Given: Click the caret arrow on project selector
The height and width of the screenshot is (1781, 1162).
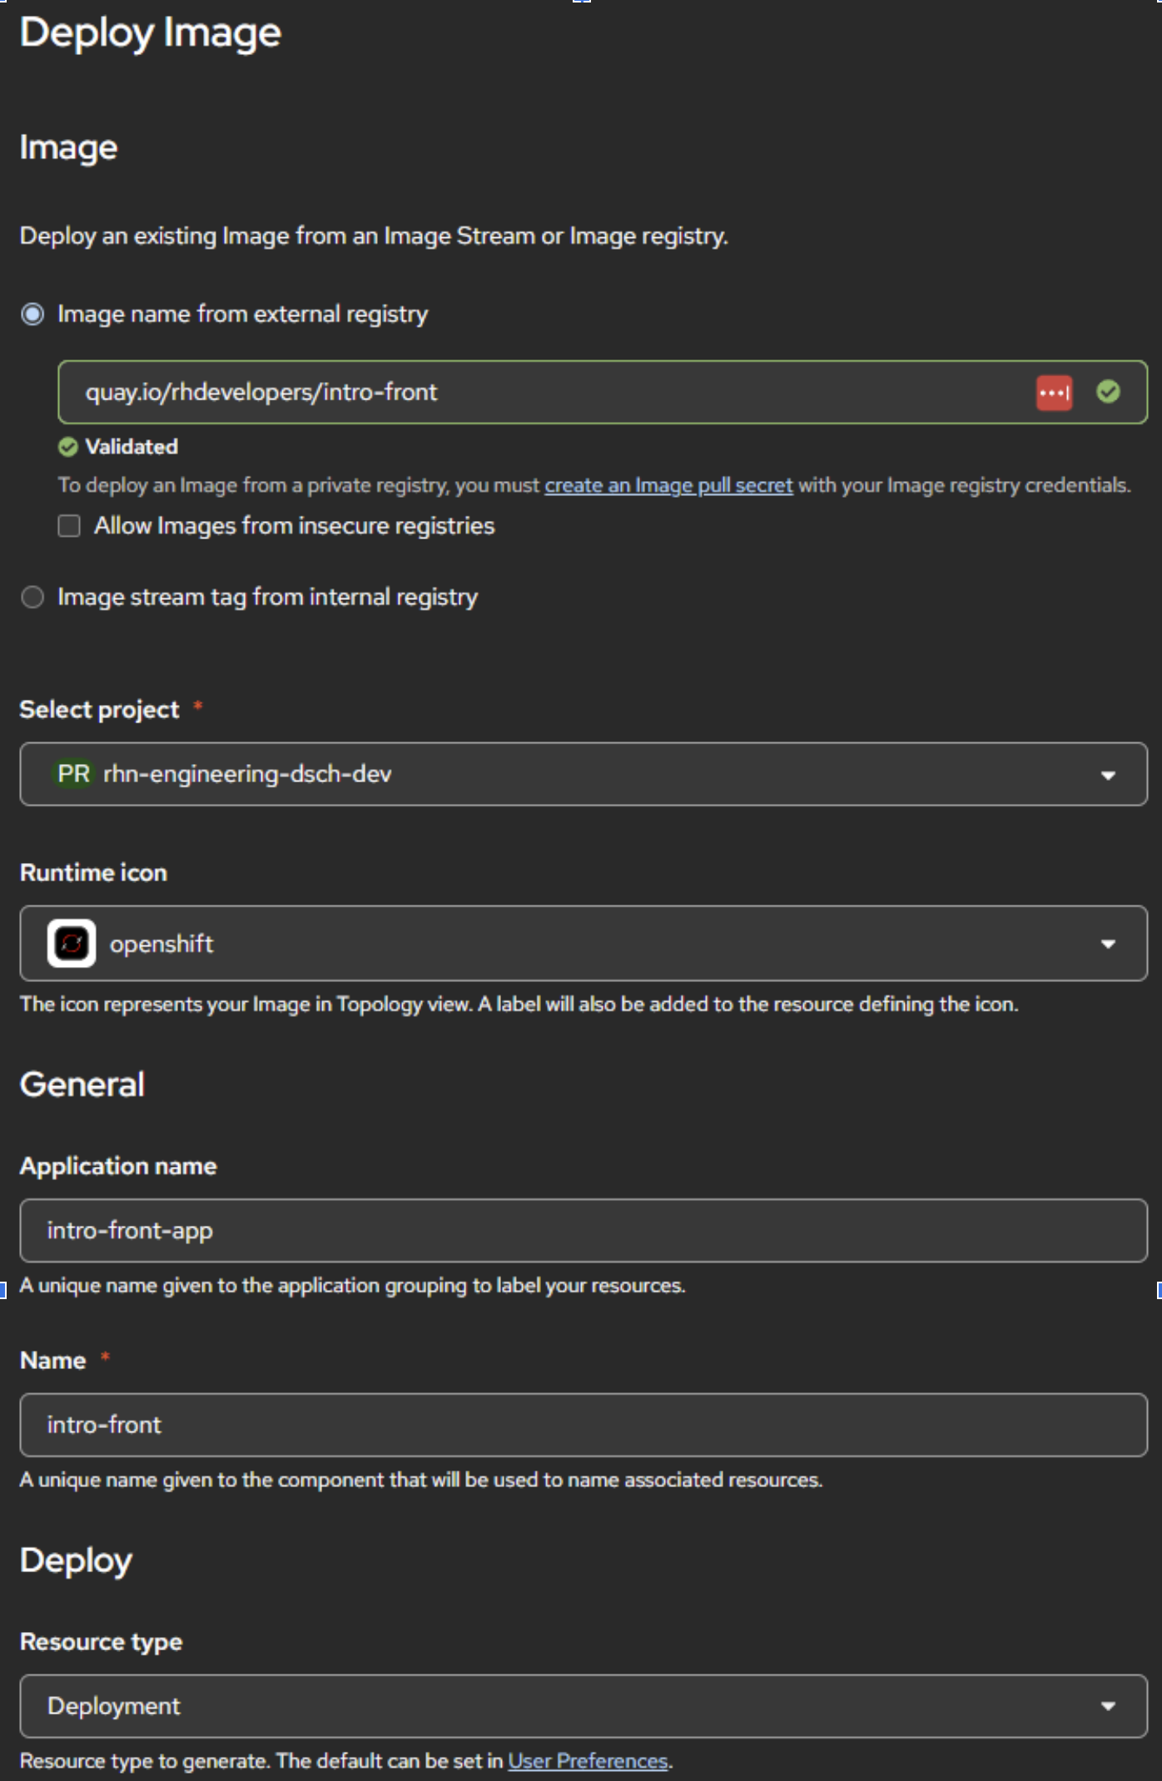Looking at the screenshot, I should pos(1108,775).
